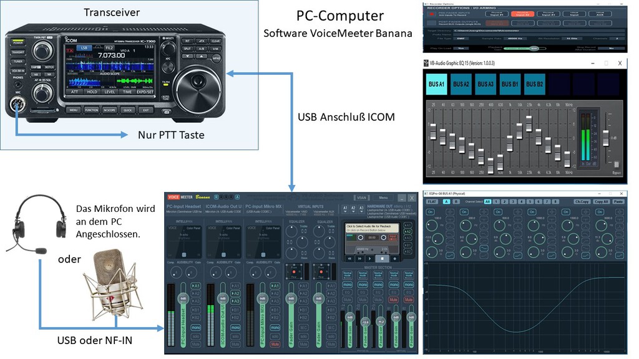Rewind the VoiceMeeter cassette player
639x359 pixels.
pos(349,259)
